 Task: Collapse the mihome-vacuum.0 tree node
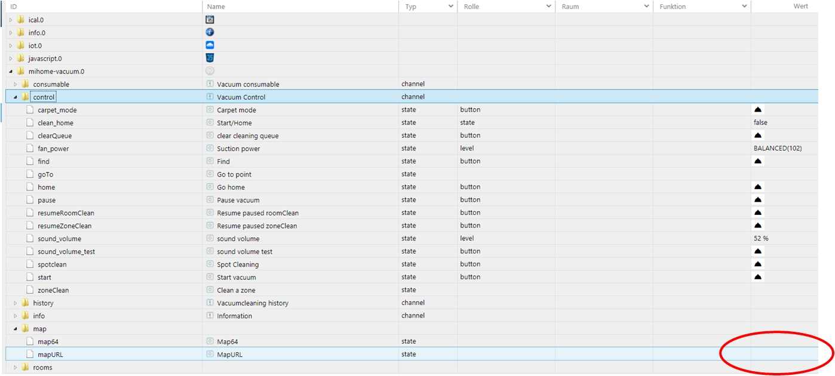click(11, 72)
